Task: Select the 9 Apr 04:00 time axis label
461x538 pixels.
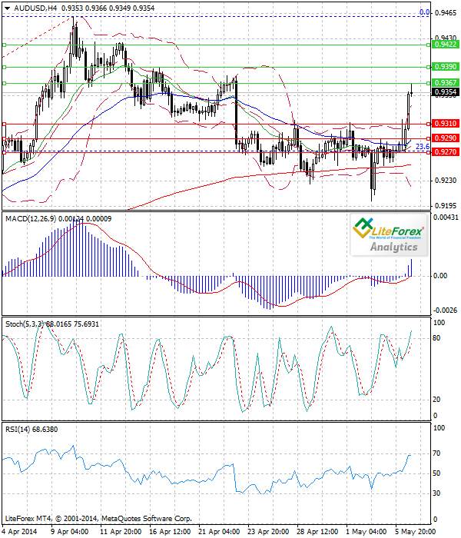Action: click(71, 531)
